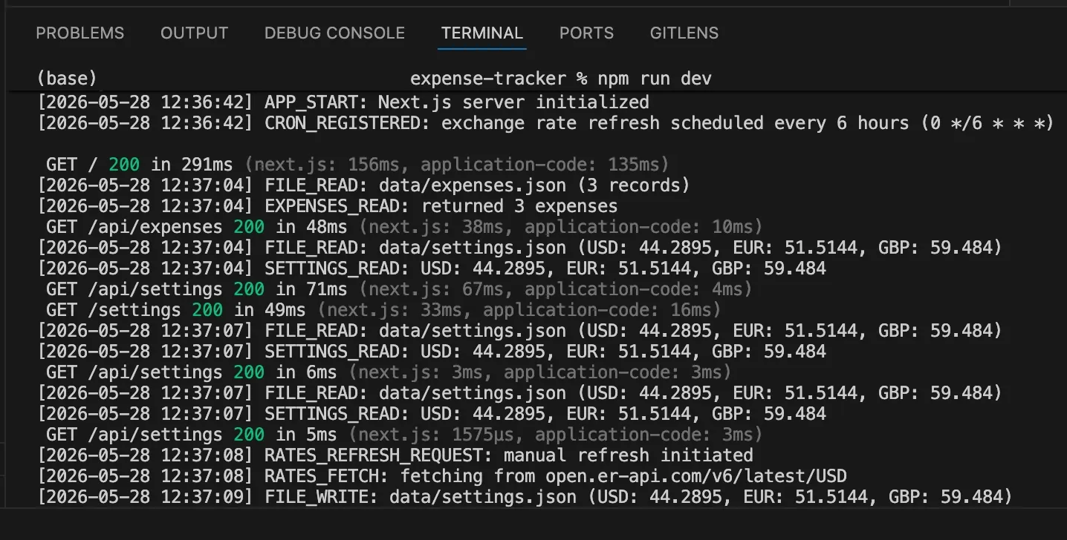Click the 'GET /api/expenses 200 in 48ms' line
The image size is (1067, 540).
[404, 226]
